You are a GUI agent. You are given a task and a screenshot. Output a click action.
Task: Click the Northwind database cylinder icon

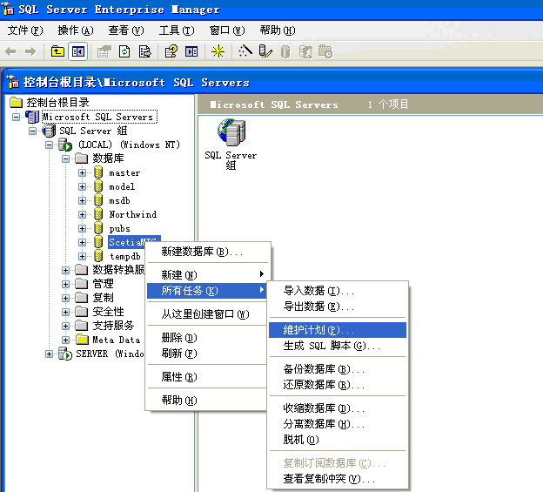[x=98, y=214]
